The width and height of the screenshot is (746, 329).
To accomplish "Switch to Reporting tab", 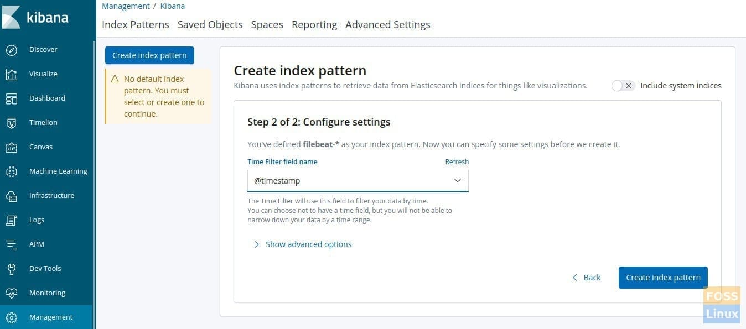I will click(x=314, y=24).
